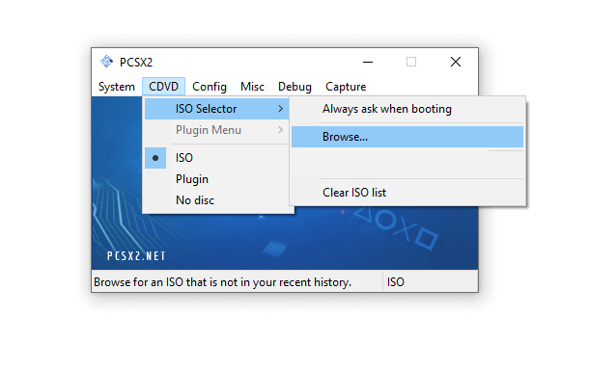Screen dimensions: 616x369
Task: Minimize the PCSX2 window
Action: (x=368, y=62)
